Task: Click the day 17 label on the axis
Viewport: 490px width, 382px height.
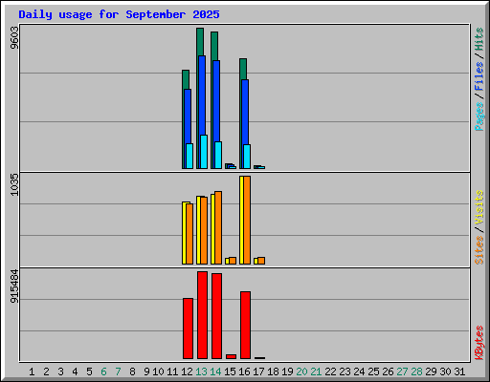Action: [x=258, y=371]
